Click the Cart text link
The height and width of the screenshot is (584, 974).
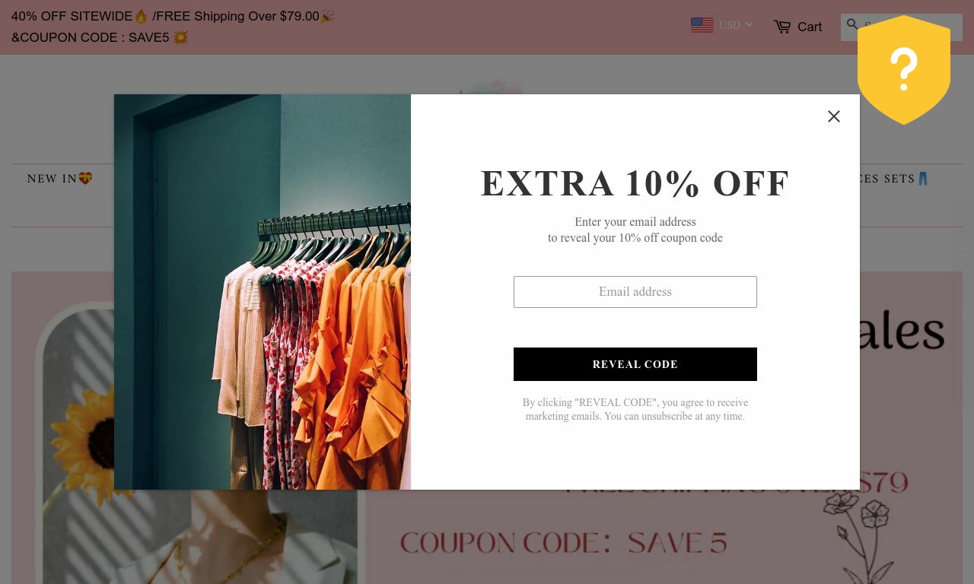point(810,27)
